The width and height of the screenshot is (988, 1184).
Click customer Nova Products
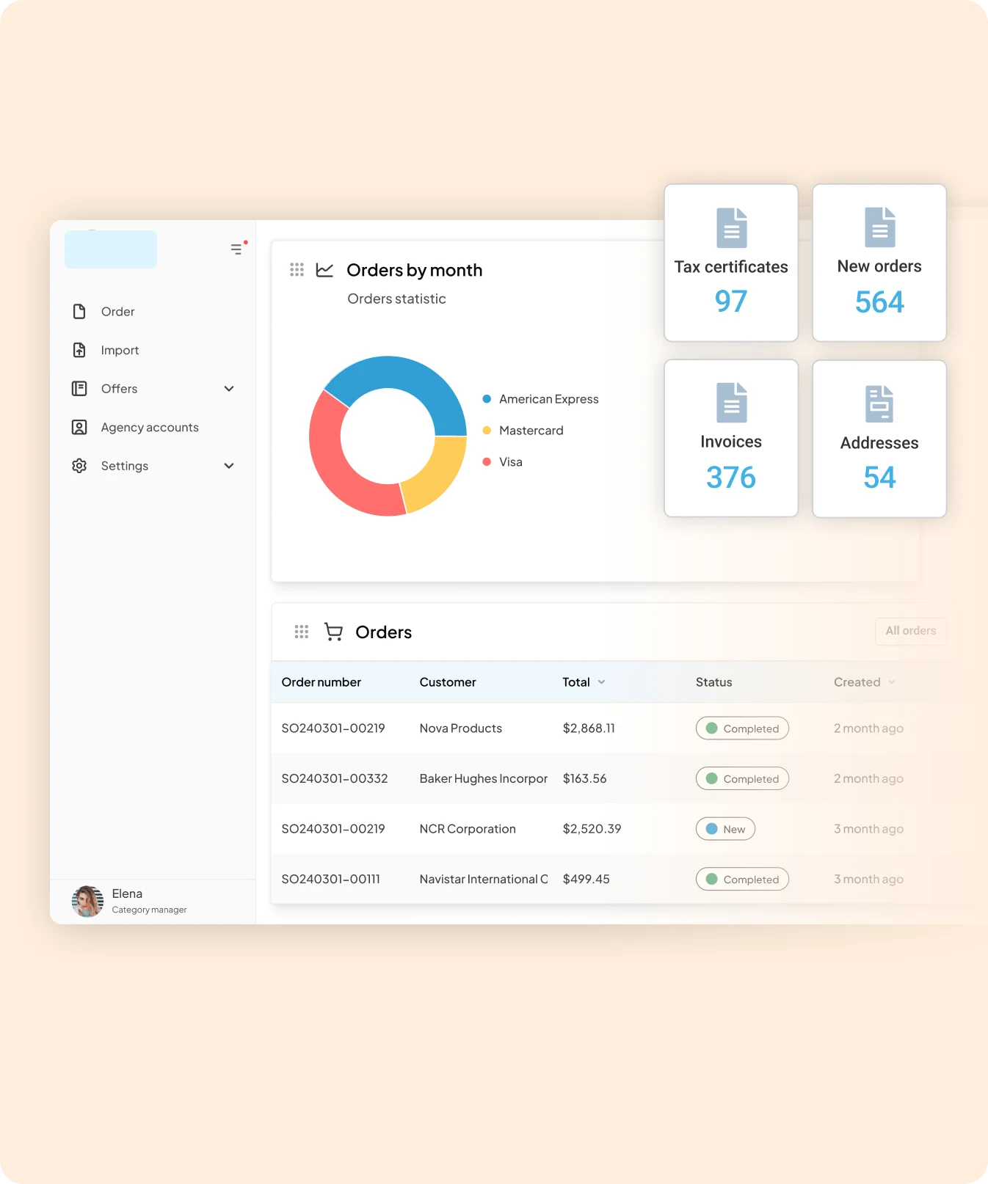[461, 728]
